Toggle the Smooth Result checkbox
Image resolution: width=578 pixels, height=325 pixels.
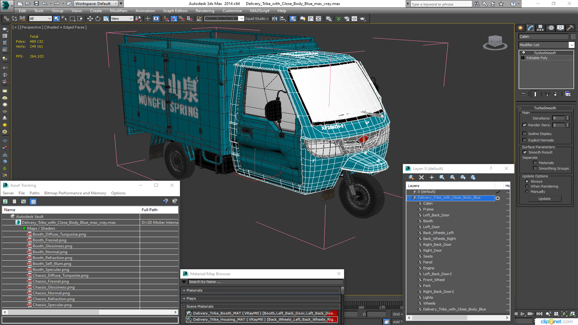(525, 152)
